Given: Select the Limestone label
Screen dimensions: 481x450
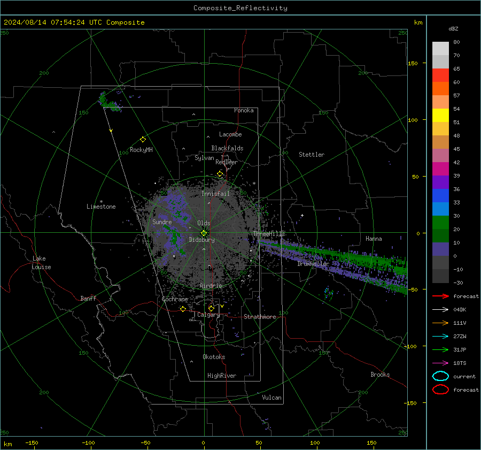Looking at the screenshot, I should tap(101, 207).
